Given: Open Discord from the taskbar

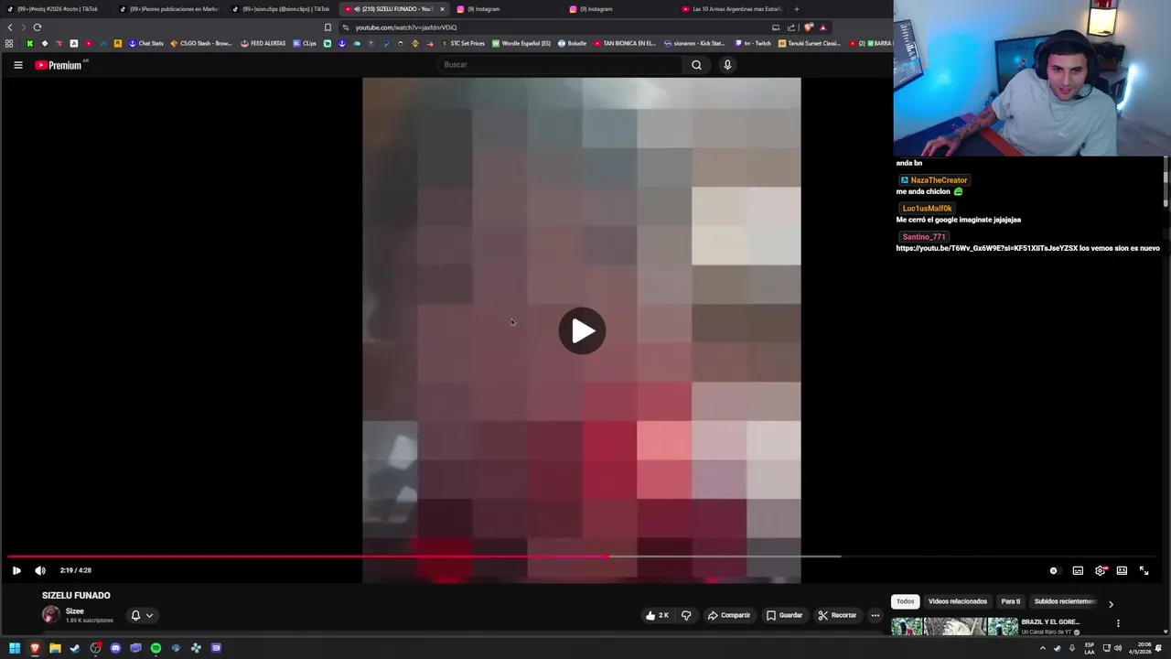Looking at the screenshot, I should [115, 648].
